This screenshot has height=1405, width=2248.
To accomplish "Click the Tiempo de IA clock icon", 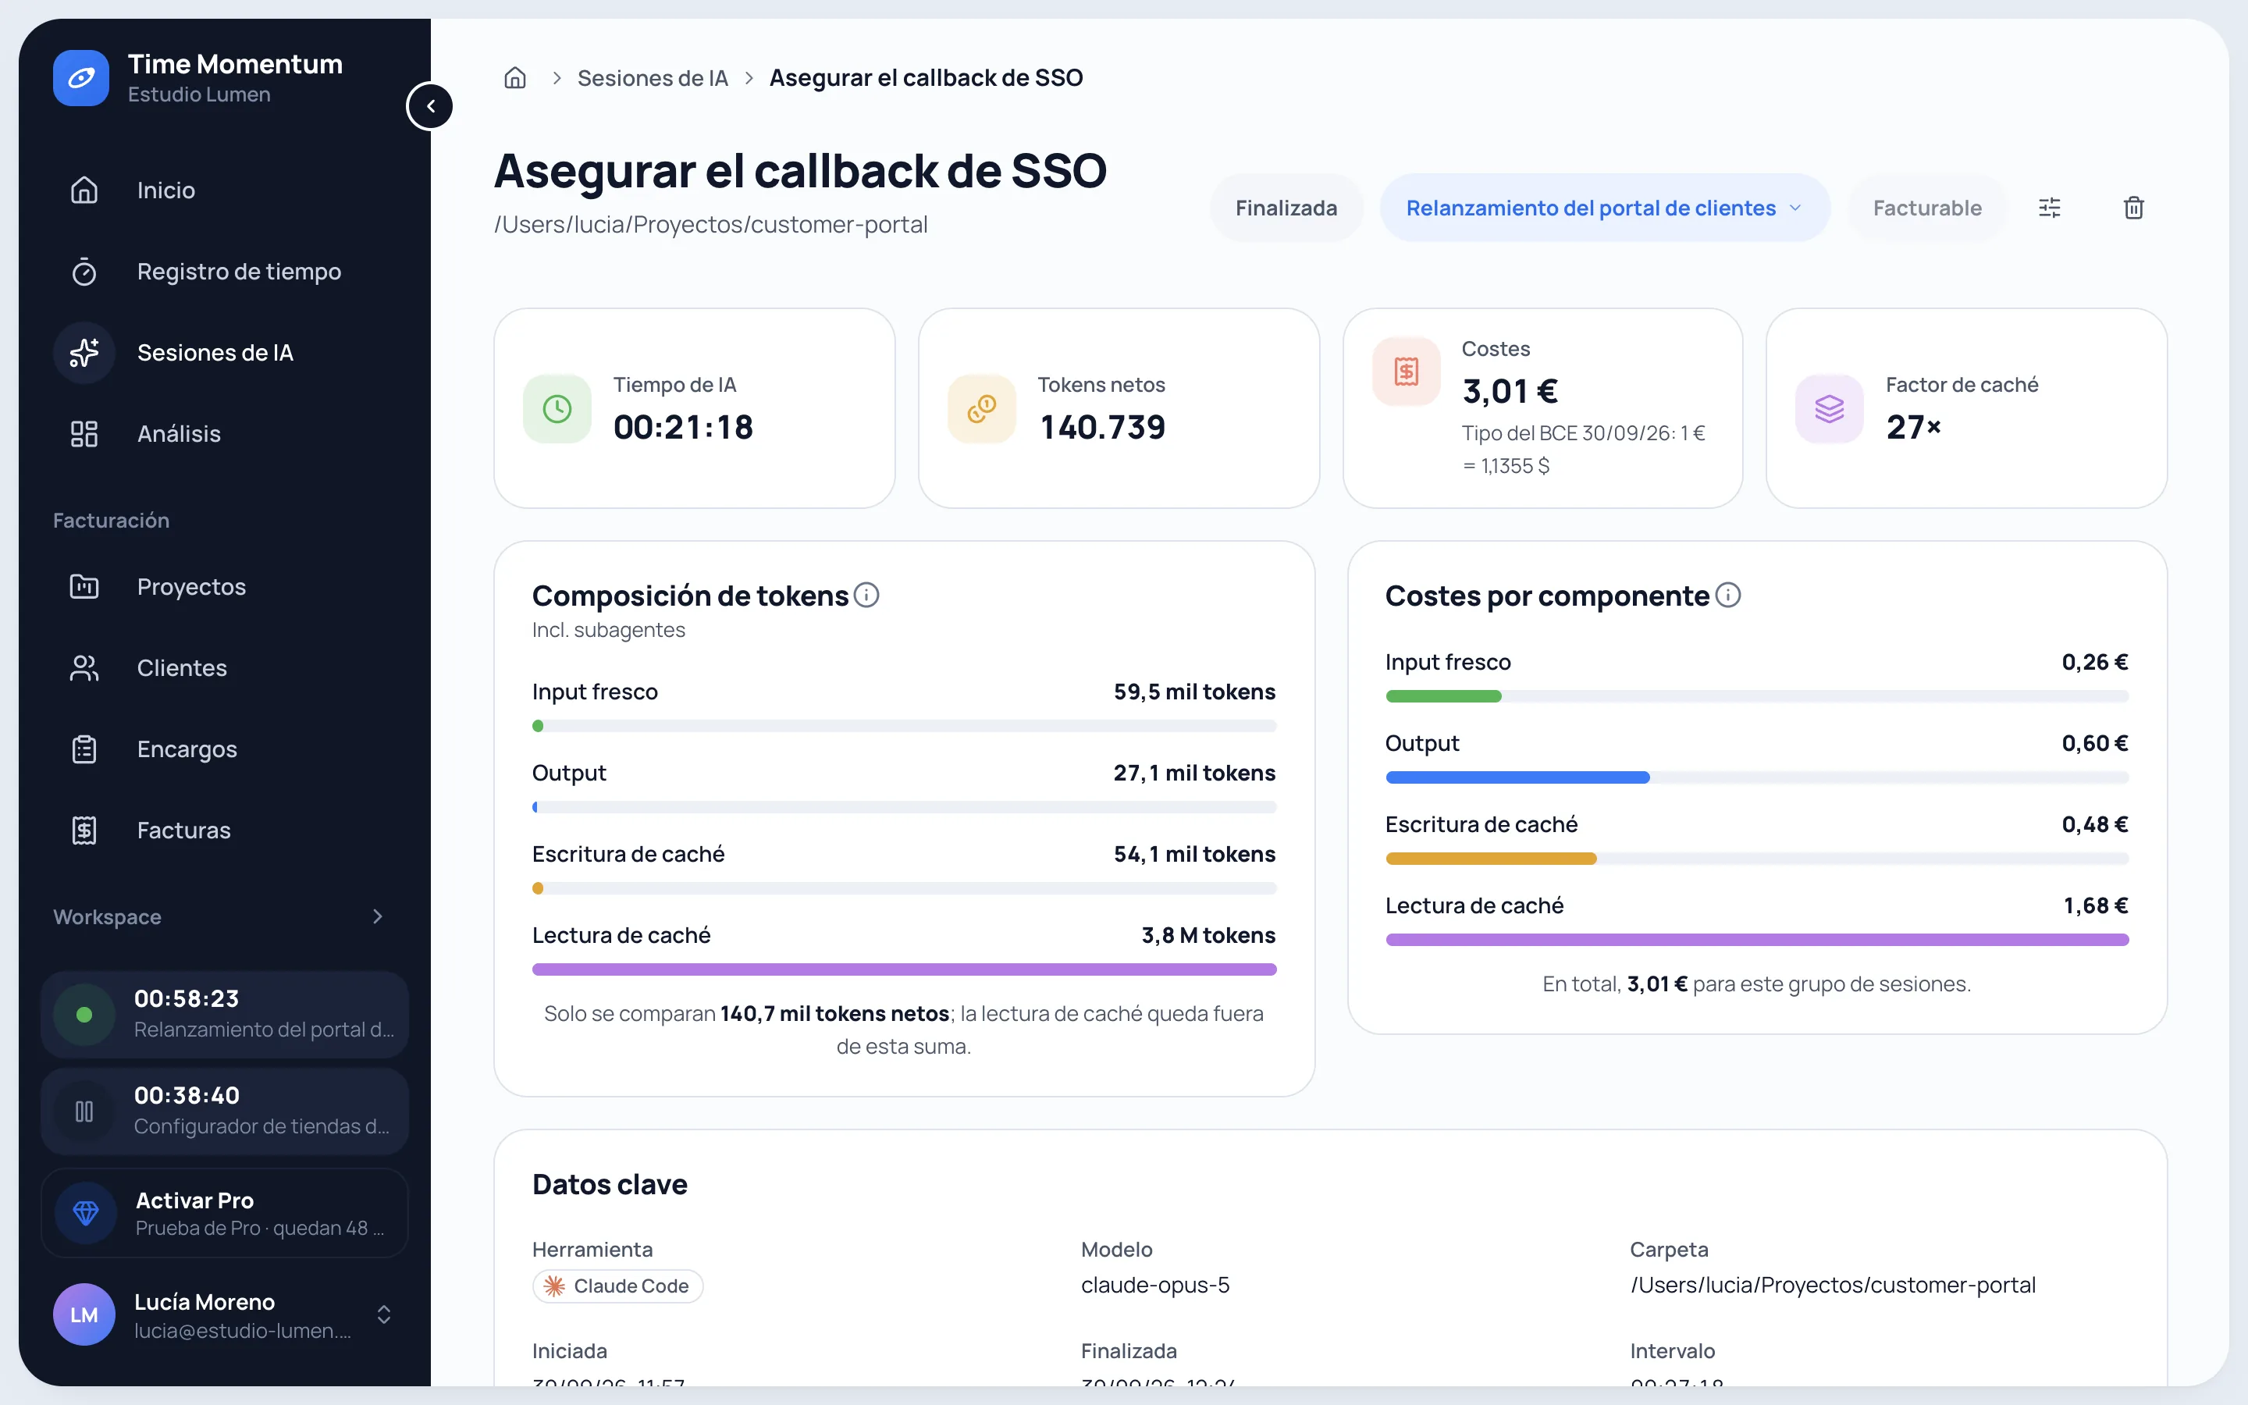I will [557, 409].
